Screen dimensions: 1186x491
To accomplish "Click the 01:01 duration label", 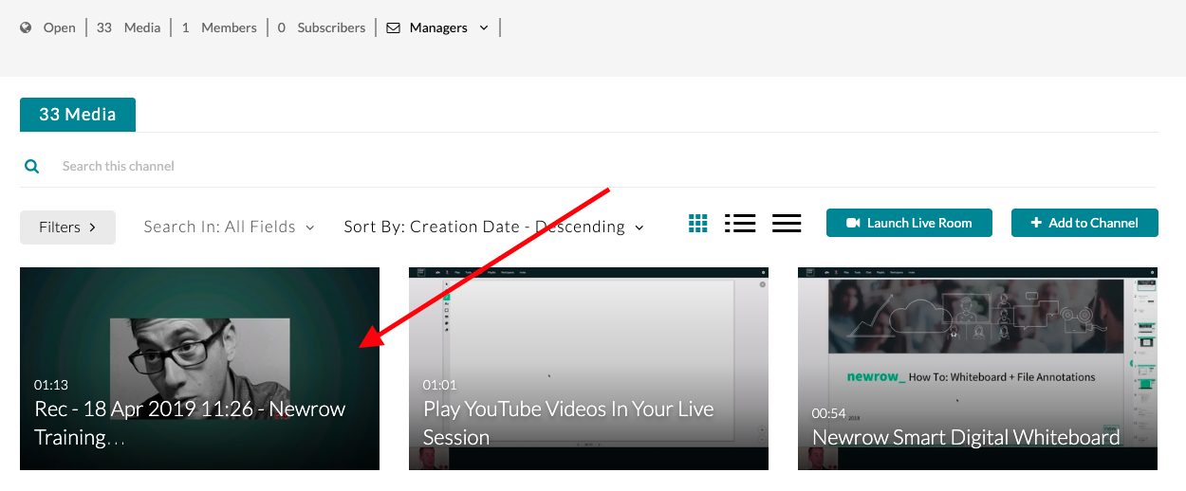I will pos(440,385).
